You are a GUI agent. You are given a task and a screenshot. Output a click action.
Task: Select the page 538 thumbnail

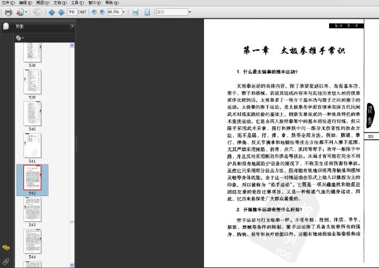pos(32,52)
